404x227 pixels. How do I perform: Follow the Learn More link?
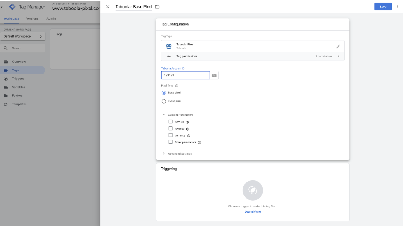253,212
